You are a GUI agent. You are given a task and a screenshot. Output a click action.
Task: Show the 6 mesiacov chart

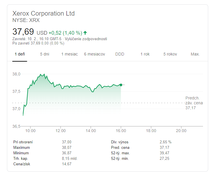click(94, 54)
